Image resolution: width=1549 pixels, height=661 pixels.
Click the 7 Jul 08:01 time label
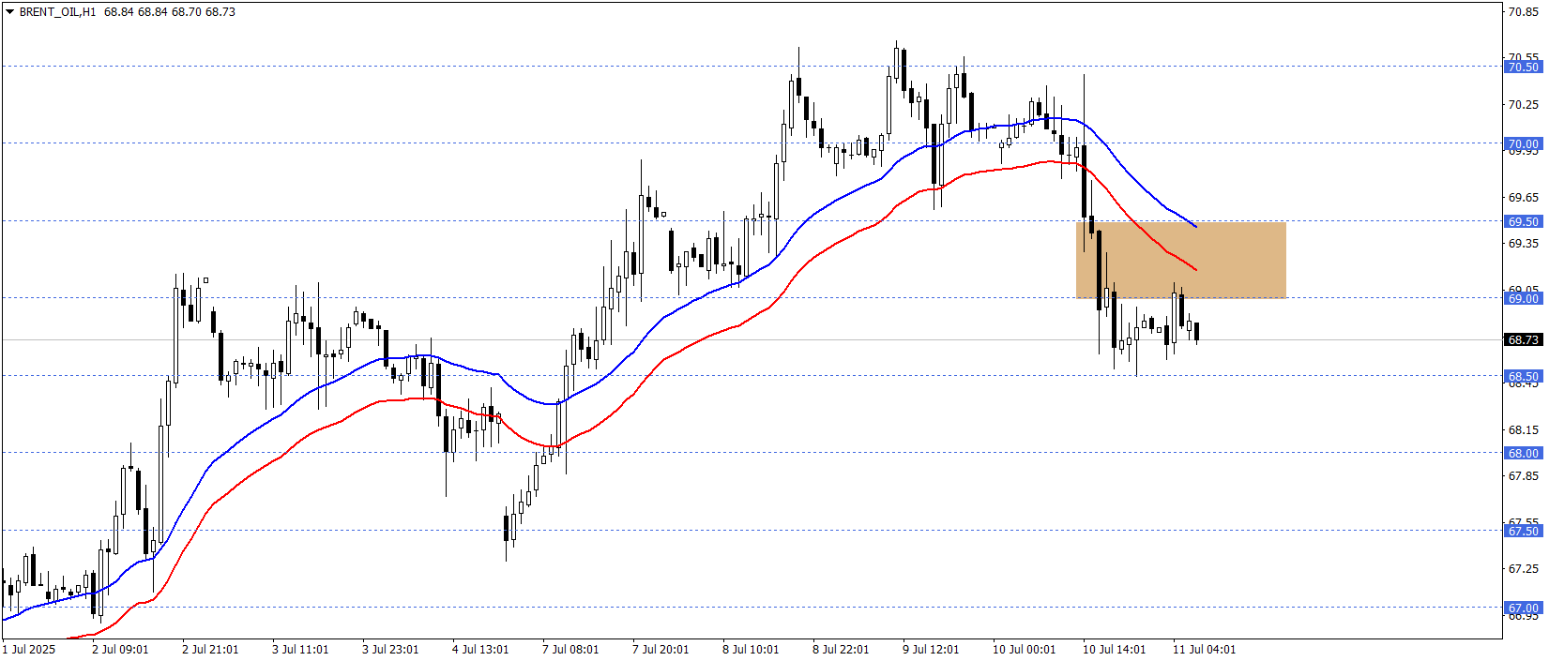point(570,649)
